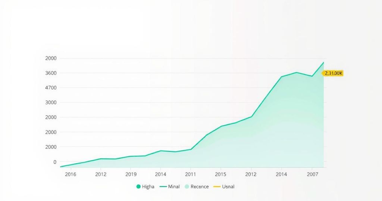The height and width of the screenshot is (201, 382).
Task: Click the 3600 y-axis label
Action: (x=51, y=73)
